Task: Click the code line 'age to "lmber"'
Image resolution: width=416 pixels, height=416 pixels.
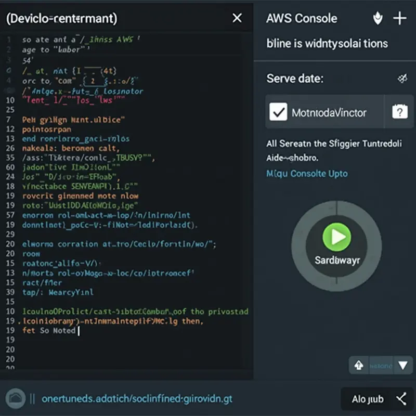Action: (56, 49)
